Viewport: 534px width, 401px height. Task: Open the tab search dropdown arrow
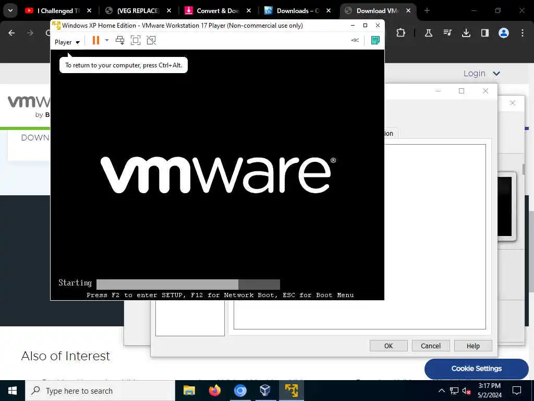pos(10,10)
